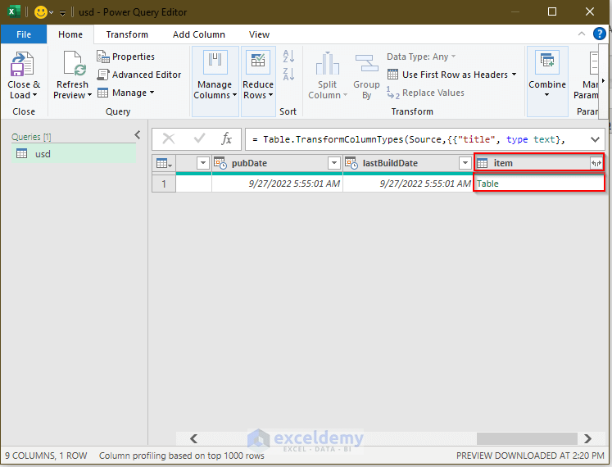Click the Smiley dropdown arrow
The image size is (612, 467).
(x=51, y=13)
